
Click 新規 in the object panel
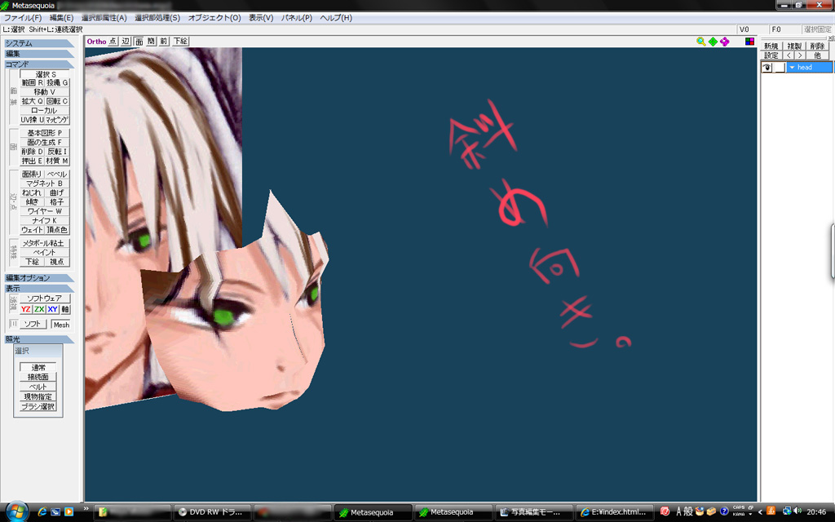771,46
